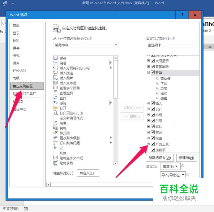Select the 查看多个页面 icon
Viewport: 214px width, 212px height.
pos(55,88)
